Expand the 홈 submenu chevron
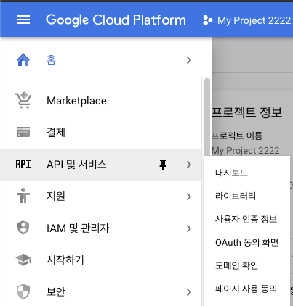Screen dimensions: 293x306 (189, 60)
